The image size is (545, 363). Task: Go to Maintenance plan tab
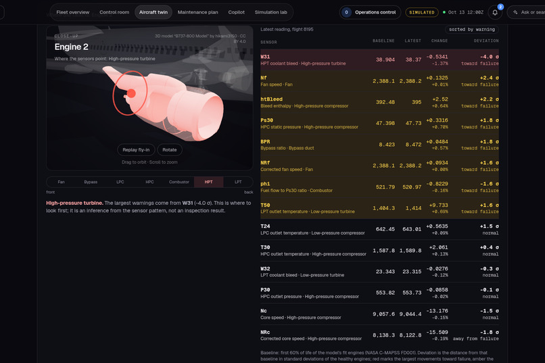197,12
